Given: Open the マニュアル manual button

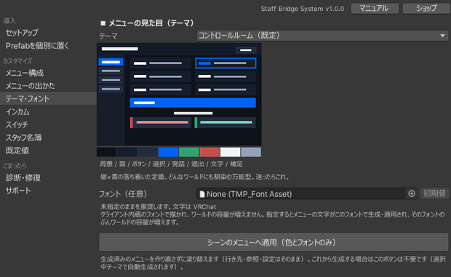Looking at the screenshot, I should click(x=375, y=8).
